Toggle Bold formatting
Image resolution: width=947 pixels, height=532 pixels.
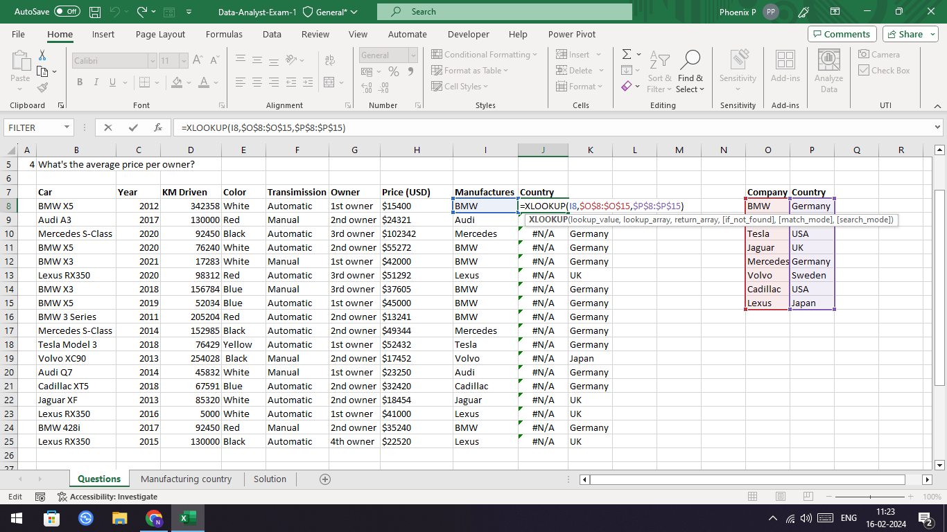(79, 82)
